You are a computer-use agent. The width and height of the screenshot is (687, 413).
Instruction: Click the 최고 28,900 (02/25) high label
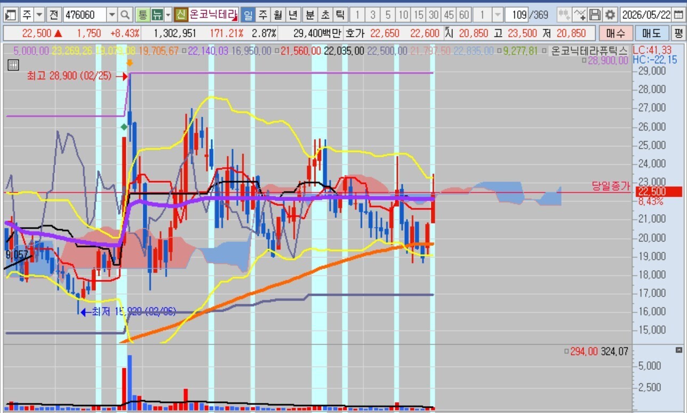click(69, 76)
